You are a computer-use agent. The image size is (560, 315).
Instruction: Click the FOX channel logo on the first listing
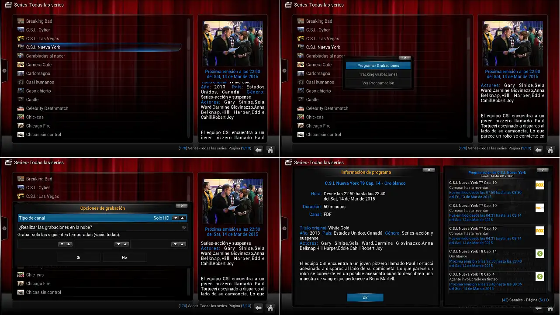coord(540,184)
